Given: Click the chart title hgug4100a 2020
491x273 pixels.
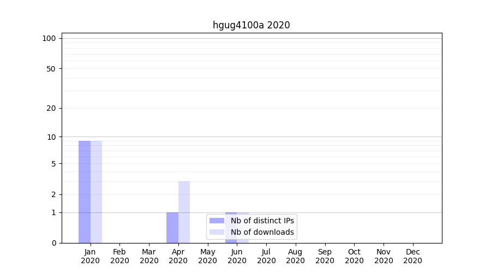Looking at the screenshot, I should tap(251, 25).
